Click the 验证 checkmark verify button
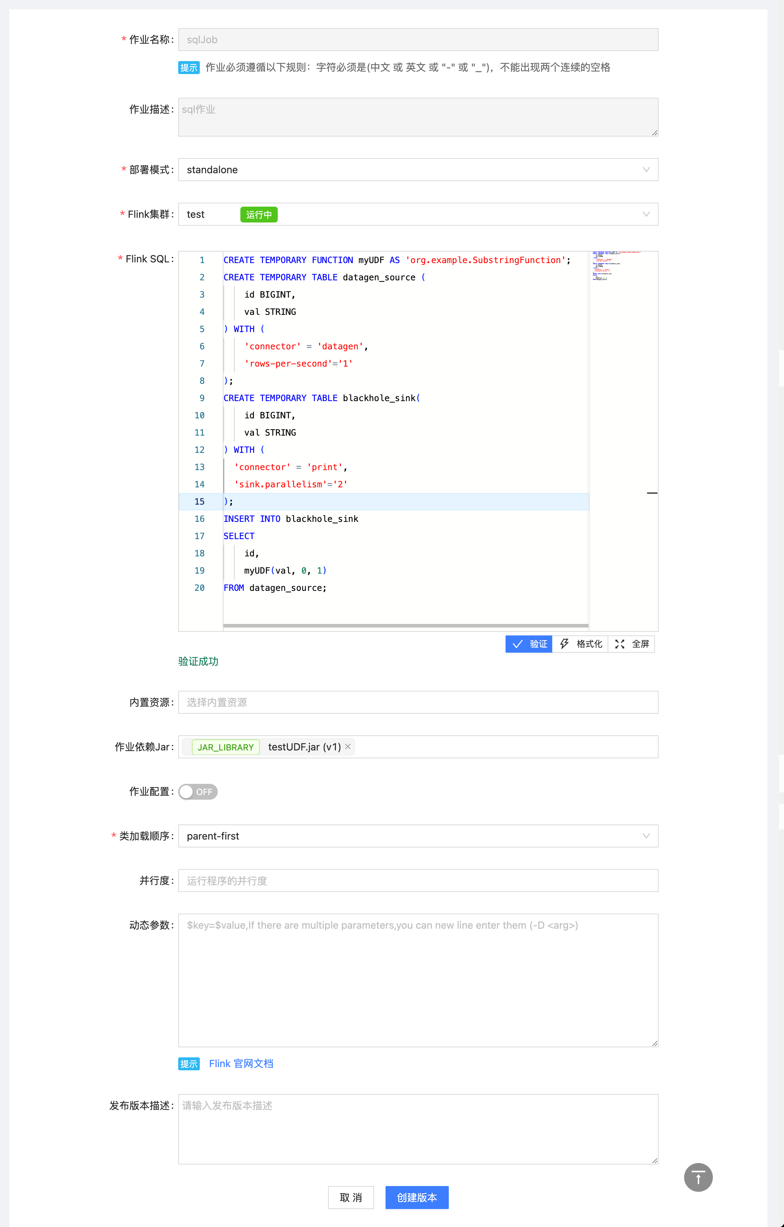 pos(529,644)
